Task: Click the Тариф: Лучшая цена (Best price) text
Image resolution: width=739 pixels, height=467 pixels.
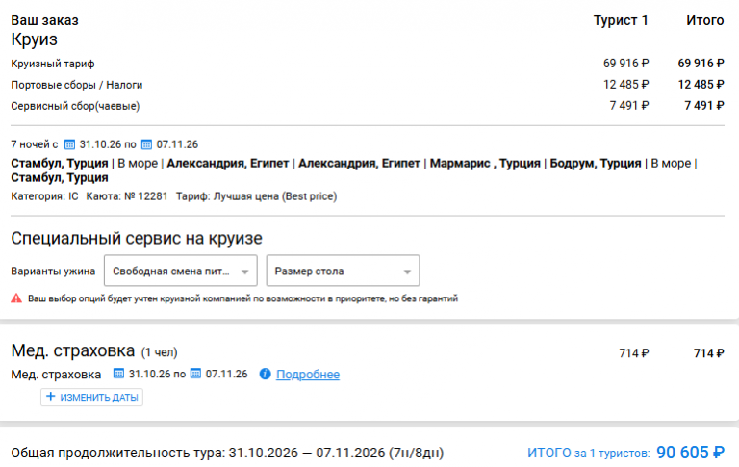Action: [x=256, y=196]
